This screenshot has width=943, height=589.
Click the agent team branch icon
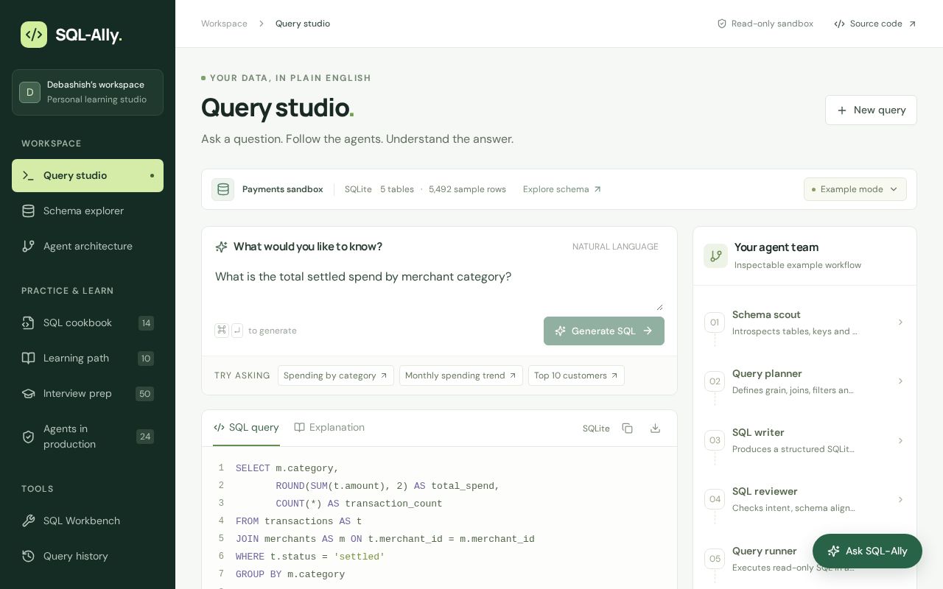(715, 255)
